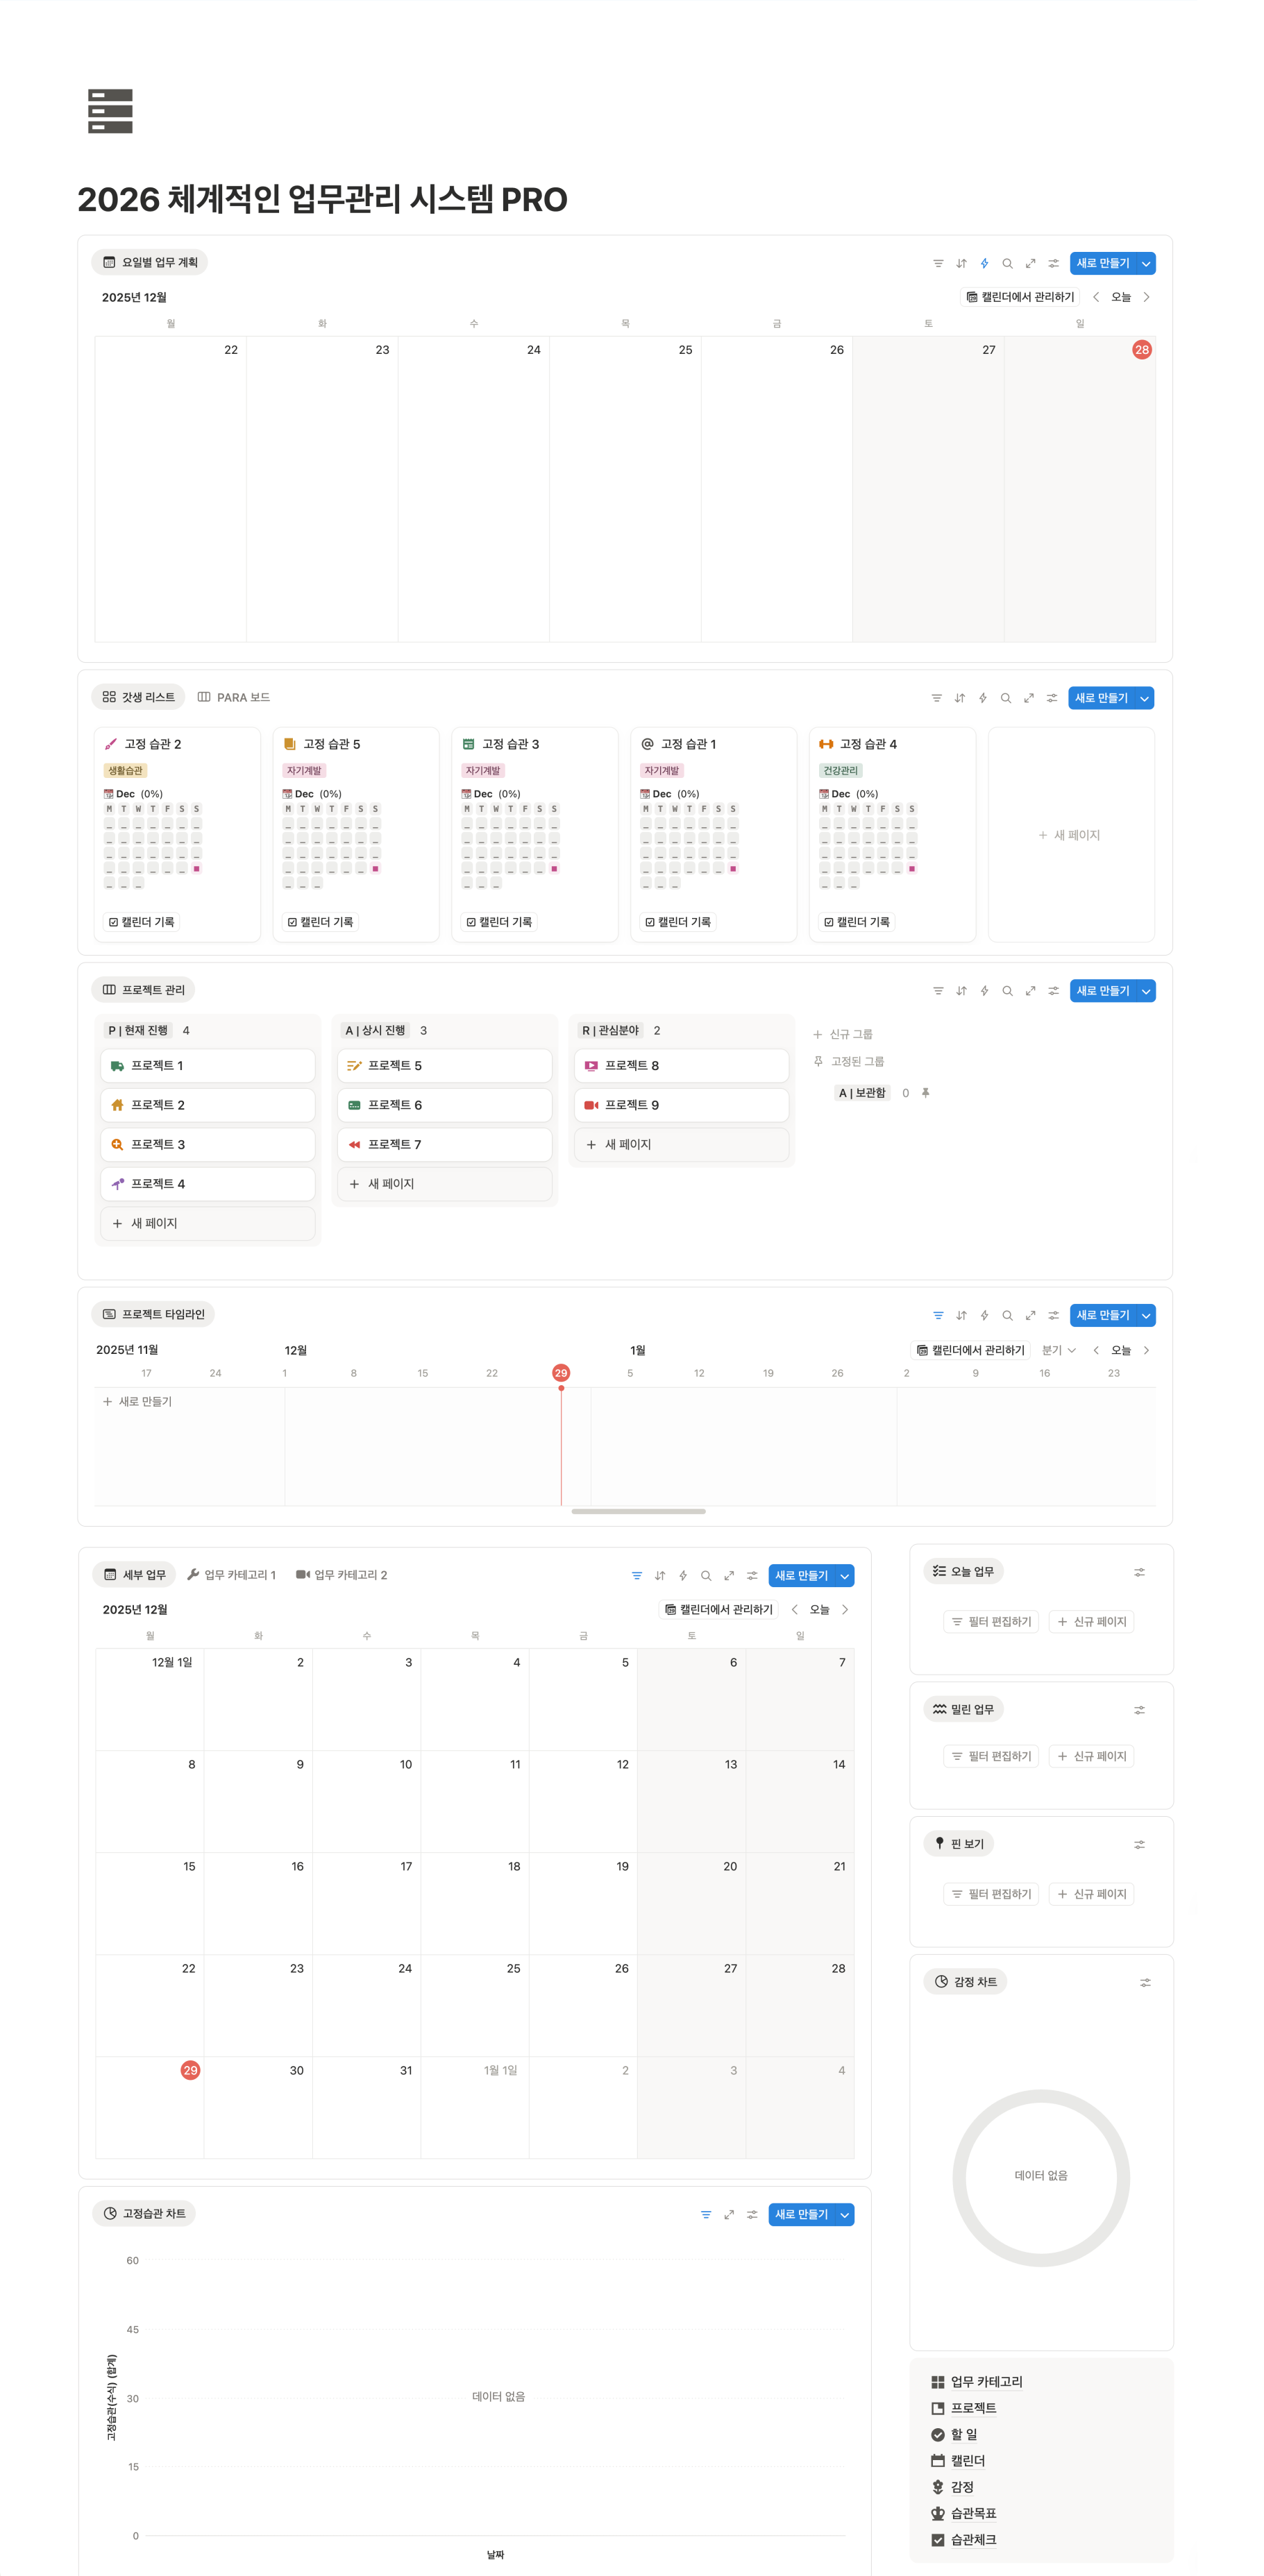Open 새로 만들기 dropdown arrow in 고정습관 차트
Viewport: 1264px width, 2576px height.
point(845,2214)
